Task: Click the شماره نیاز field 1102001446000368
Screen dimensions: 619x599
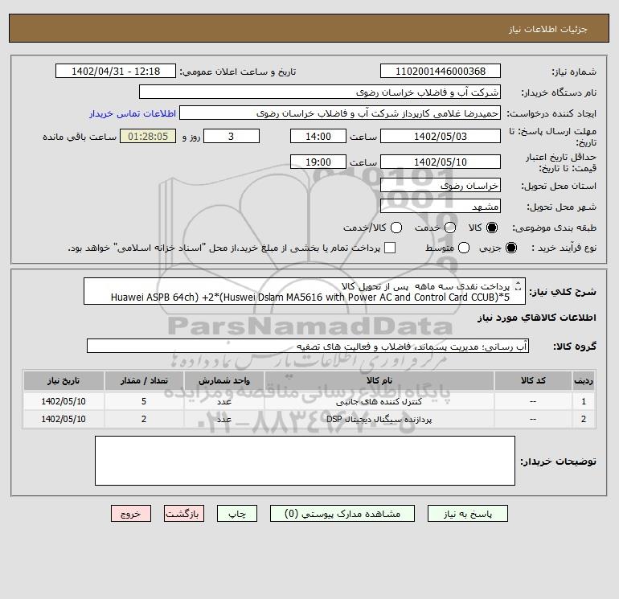Action: (x=441, y=71)
